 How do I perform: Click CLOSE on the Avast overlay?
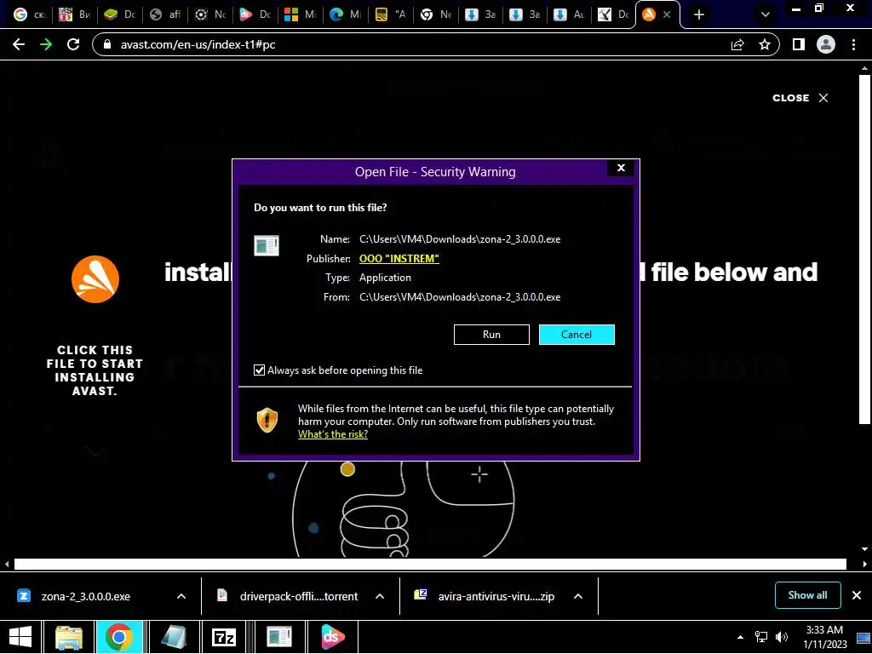(800, 98)
